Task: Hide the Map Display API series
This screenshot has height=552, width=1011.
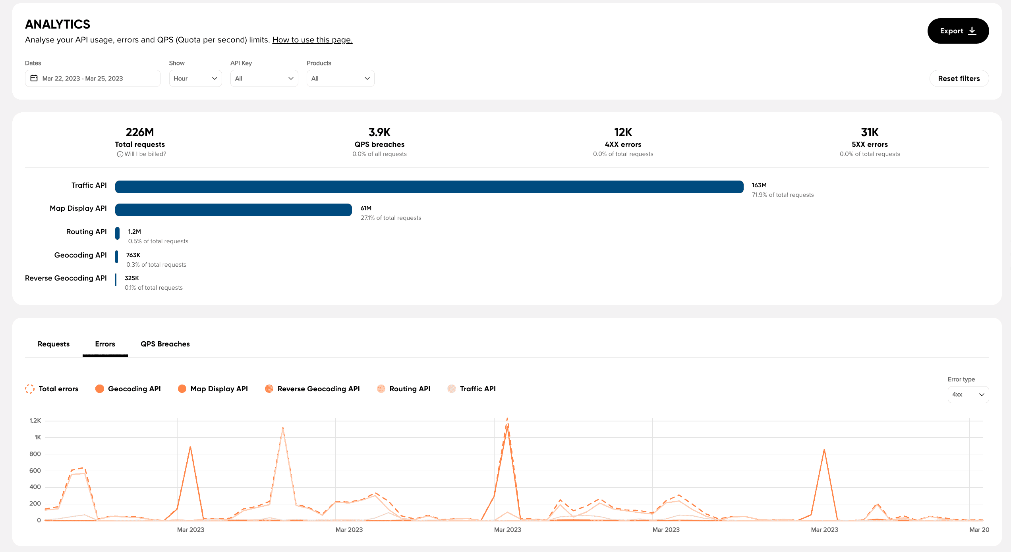Action: coord(182,389)
